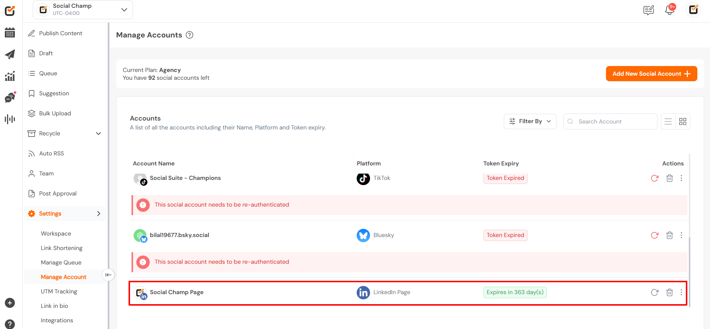Viewport: 710px width, 329px height.
Task: Click help icon beside Manage Accounts title
Action: coord(189,35)
